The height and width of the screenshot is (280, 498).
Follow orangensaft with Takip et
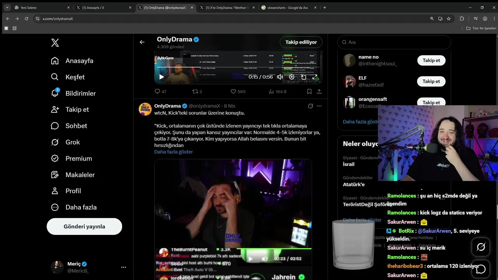point(431,103)
